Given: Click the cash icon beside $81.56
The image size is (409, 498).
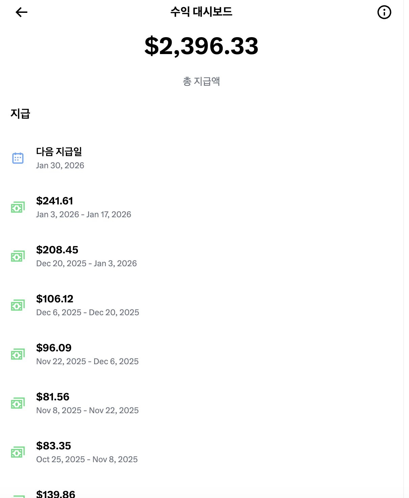Looking at the screenshot, I should 18,403.
